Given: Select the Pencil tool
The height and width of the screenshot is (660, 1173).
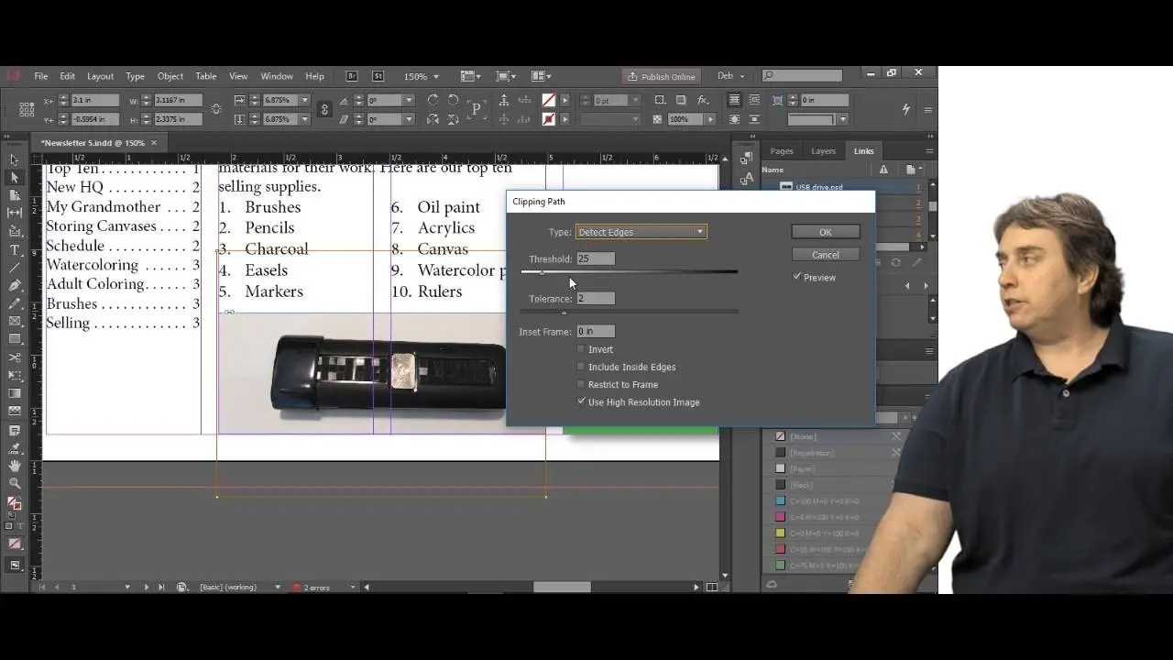Looking at the screenshot, I should click(15, 303).
